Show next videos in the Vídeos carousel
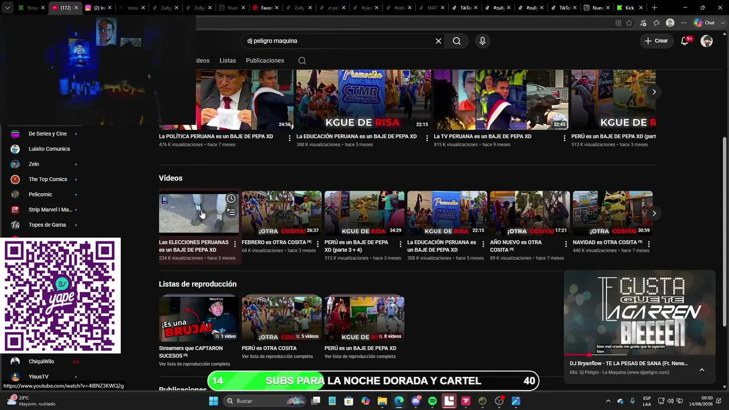Screen dimensions: 729x410 pos(654,214)
